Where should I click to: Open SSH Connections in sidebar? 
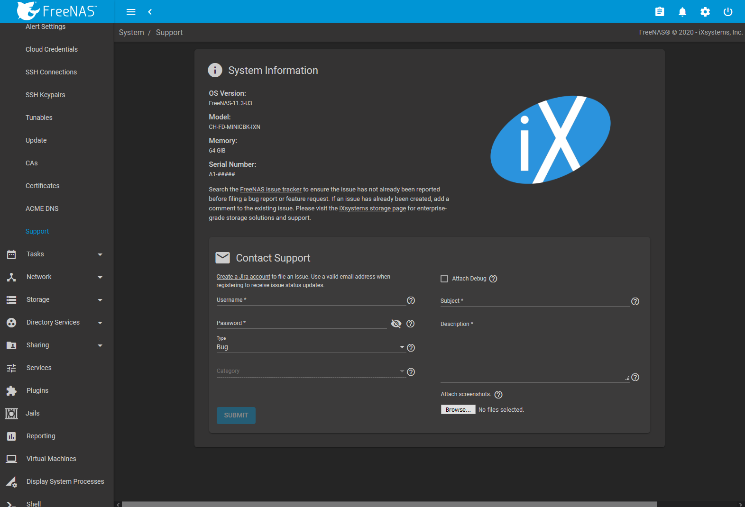click(x=51, y=72)
